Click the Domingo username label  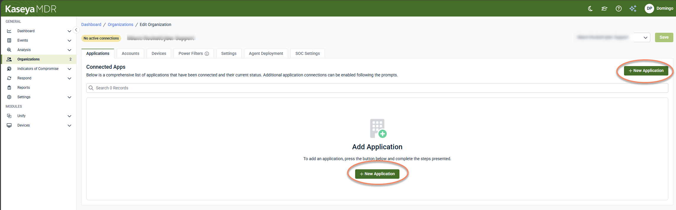[x=665, y=9]
